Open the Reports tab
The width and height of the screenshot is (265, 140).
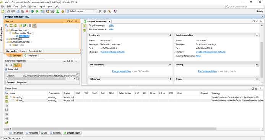55,133
